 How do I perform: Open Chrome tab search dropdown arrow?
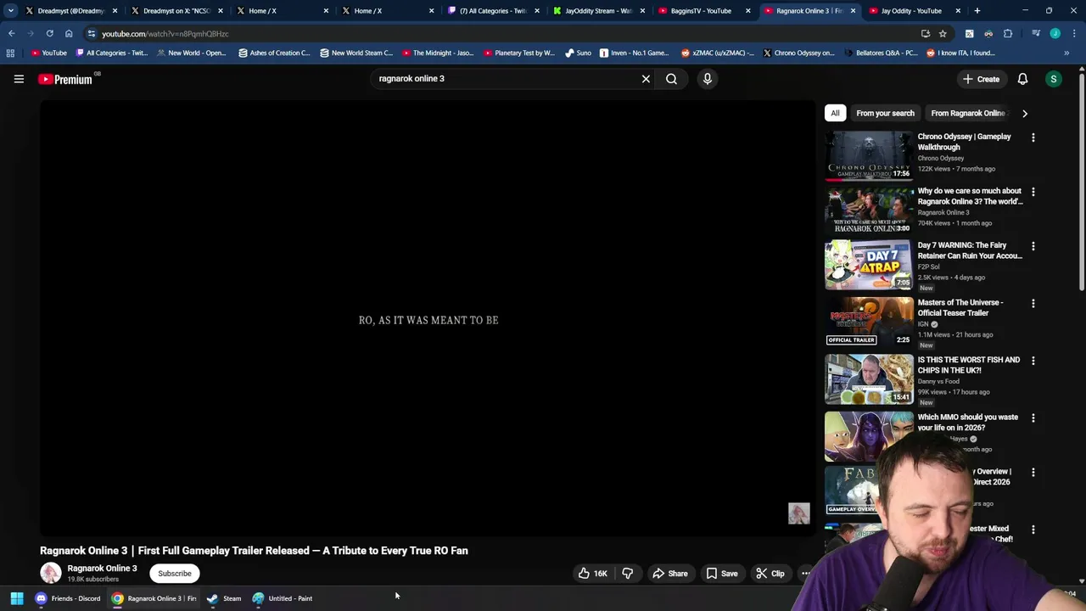pyautogui.click(x=10, y=11)
